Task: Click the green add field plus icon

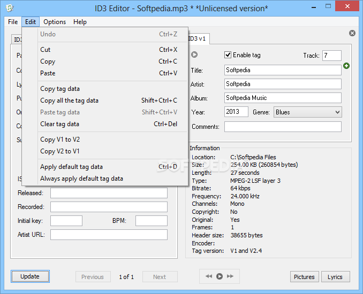Action: pyautogui.click(x=346, y=66)
